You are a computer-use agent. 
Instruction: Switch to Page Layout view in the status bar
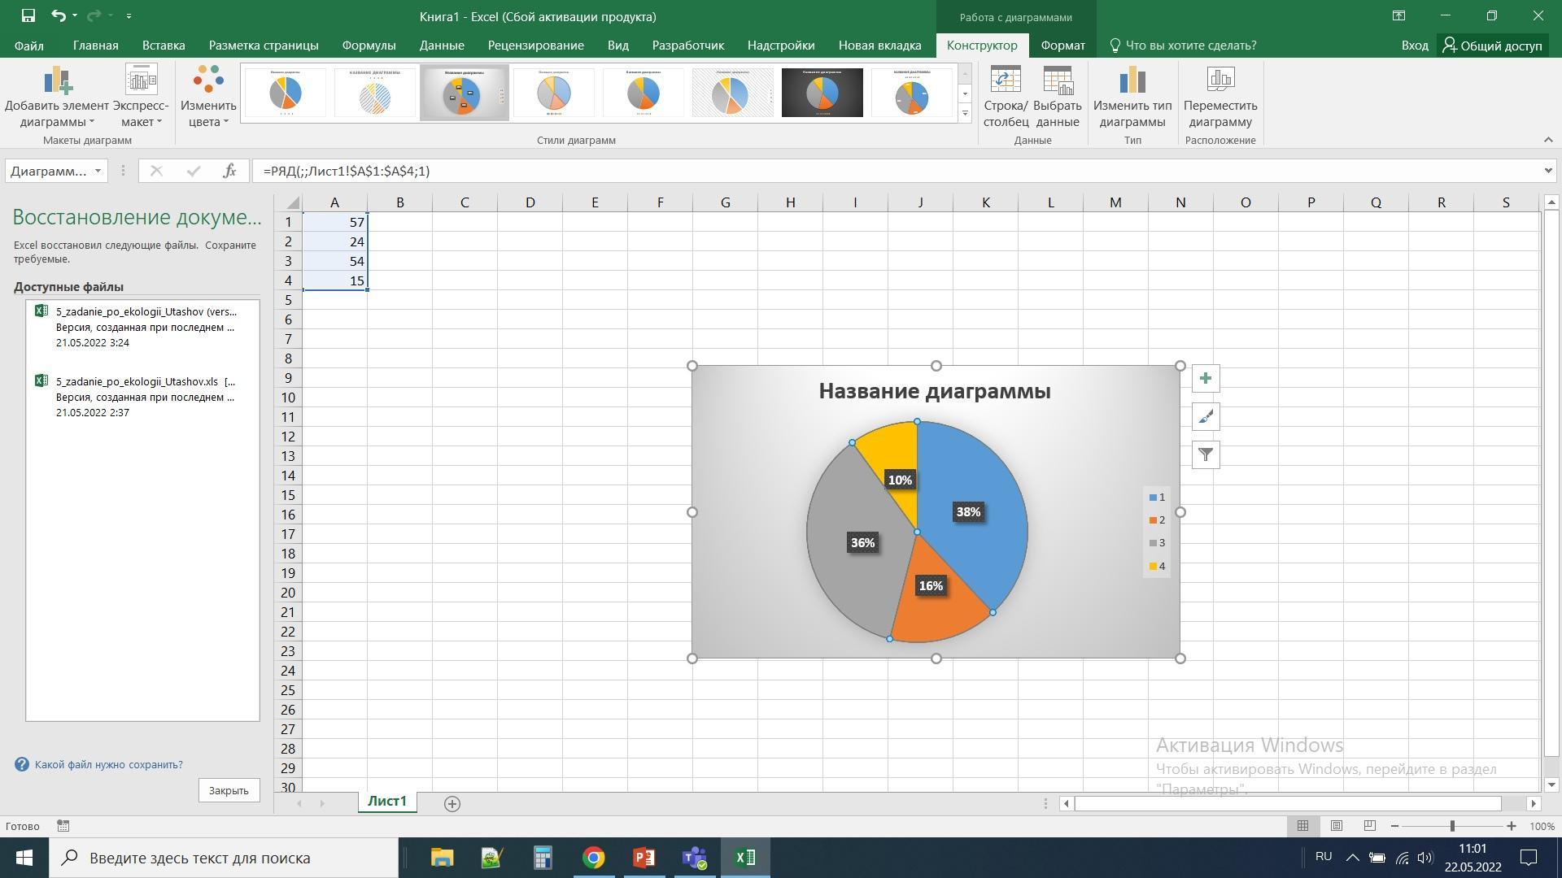pyautogui.click(x=1336, y=826)
